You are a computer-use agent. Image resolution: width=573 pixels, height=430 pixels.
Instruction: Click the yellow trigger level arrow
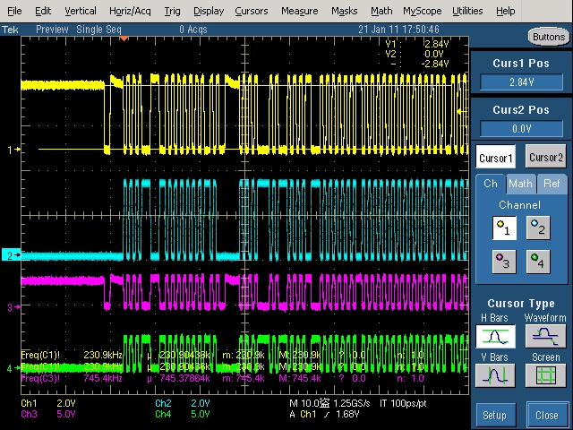click(462, 111)
